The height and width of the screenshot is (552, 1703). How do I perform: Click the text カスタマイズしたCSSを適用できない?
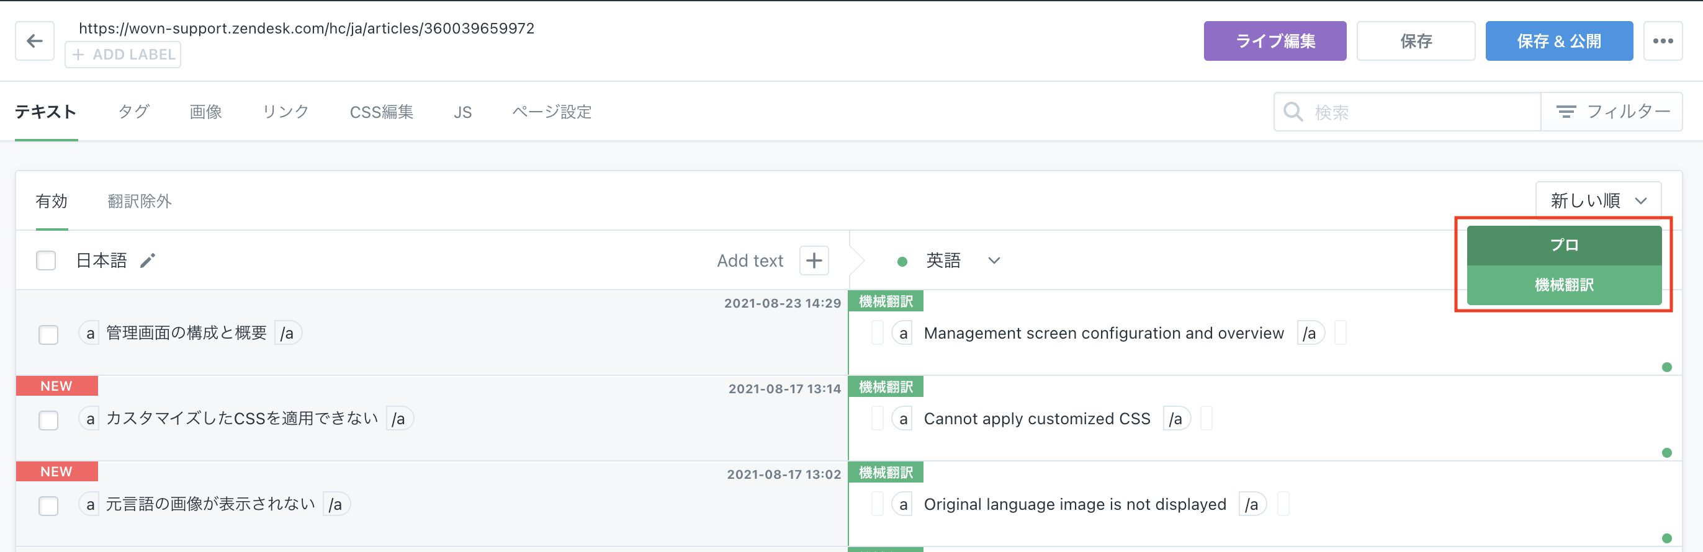coord(242,419)
